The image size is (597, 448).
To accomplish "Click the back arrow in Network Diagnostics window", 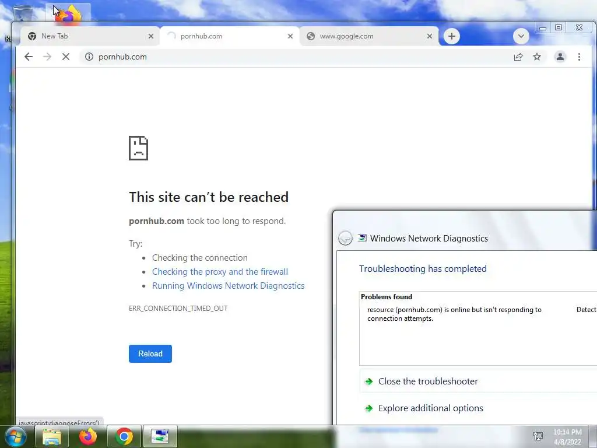I will pyautogui.click(x=345, y=238).
